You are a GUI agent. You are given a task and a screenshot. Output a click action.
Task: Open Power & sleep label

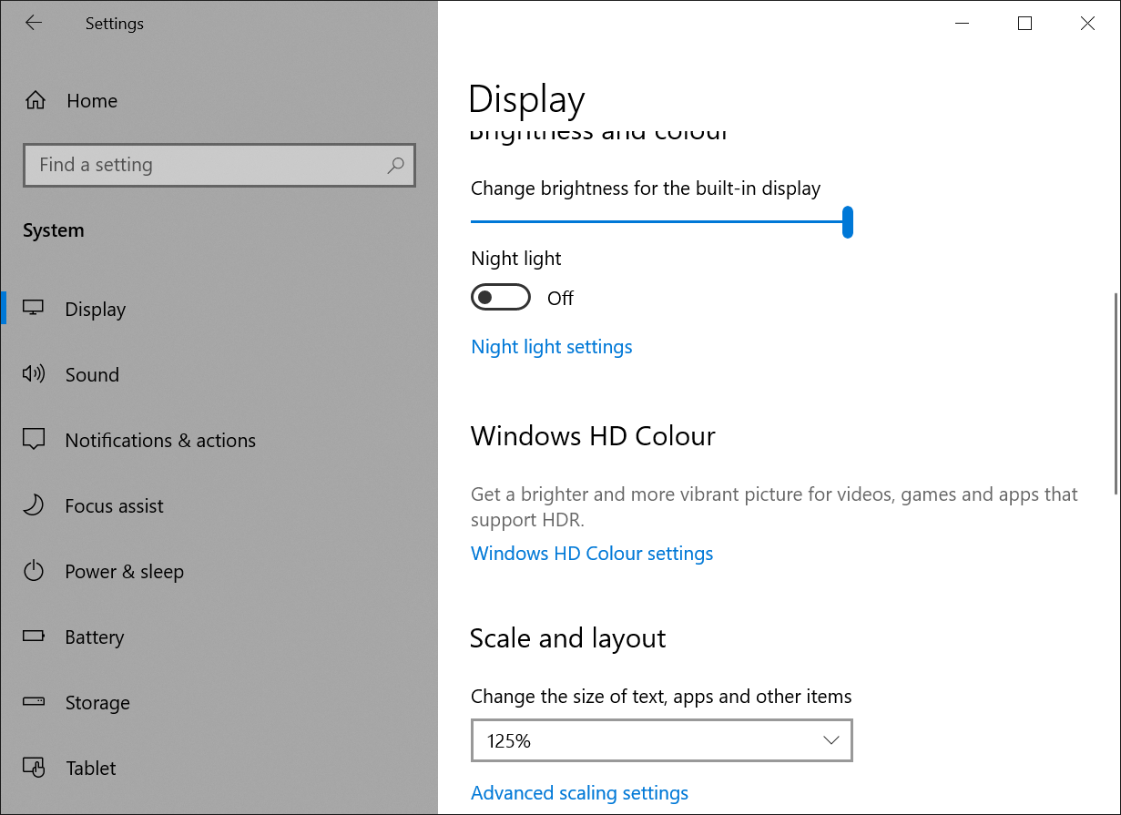click(125, 572)
